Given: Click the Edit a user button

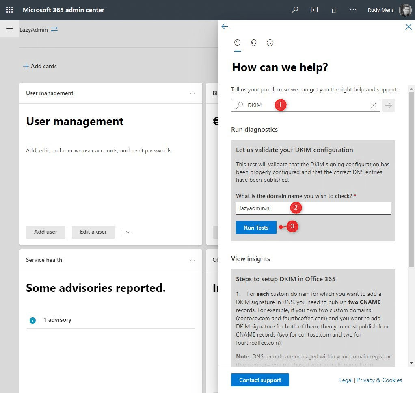Looking at the screenshot, I should click(x=93, y=232).
